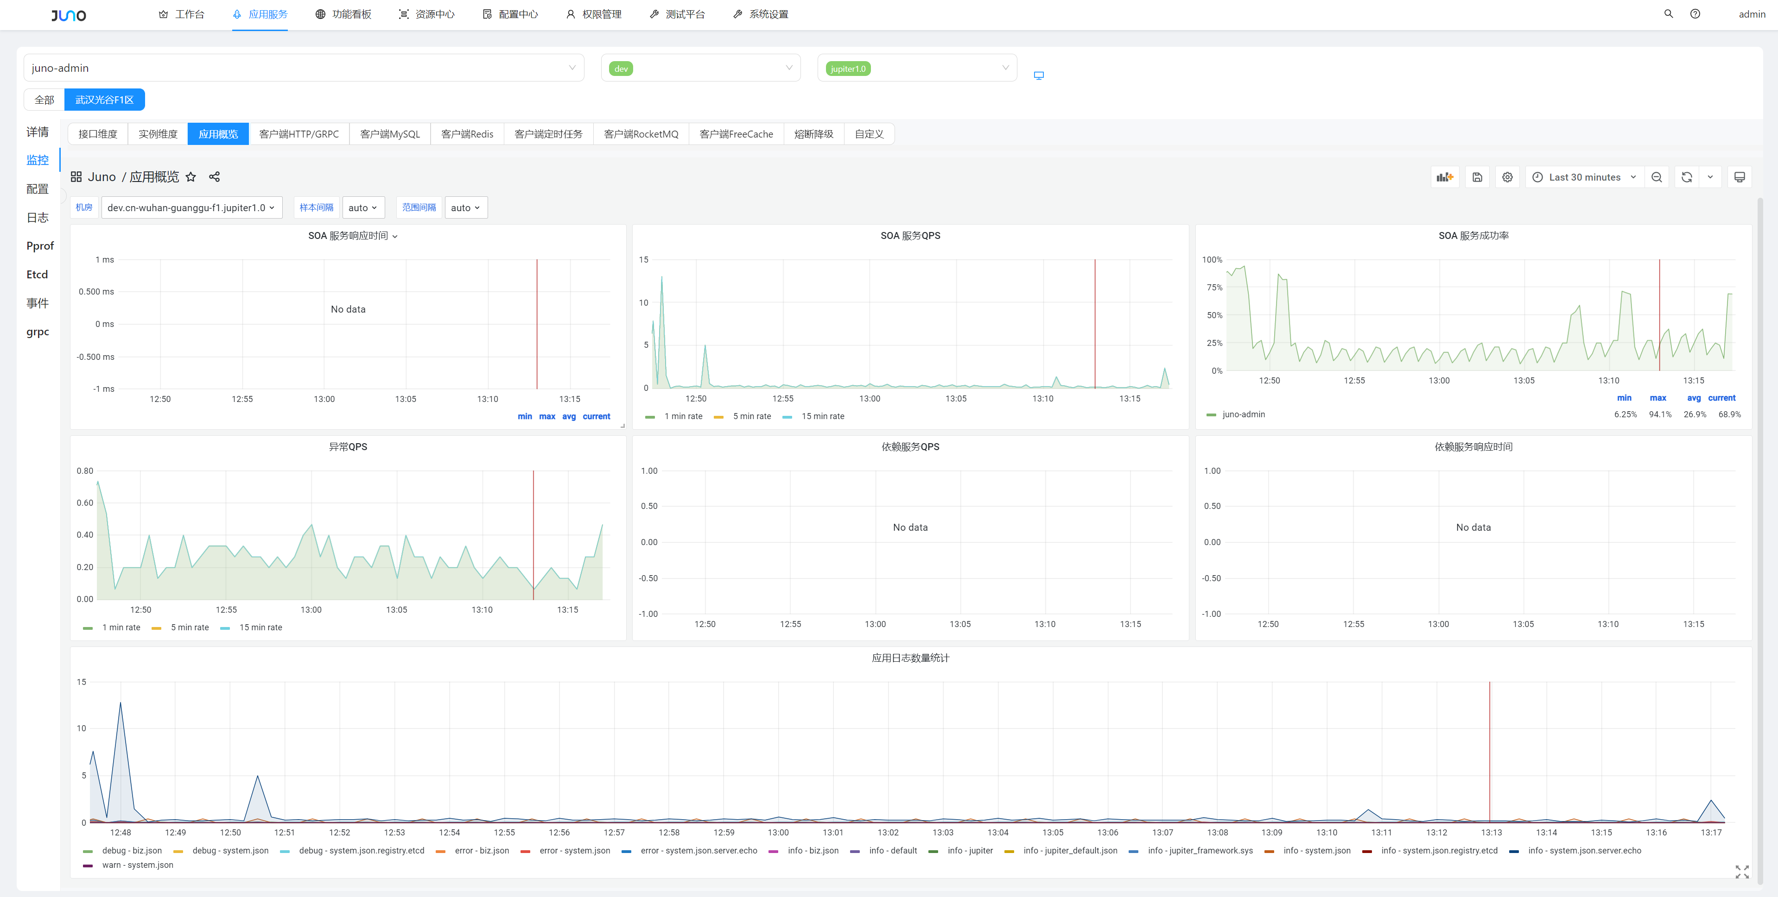Click the 应用日志数量统计 panel title
1778x897 pixels.
910,658
